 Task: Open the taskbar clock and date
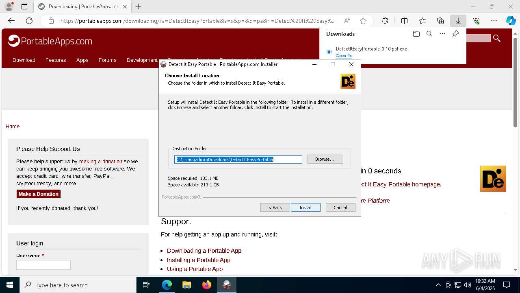(485, 285)
